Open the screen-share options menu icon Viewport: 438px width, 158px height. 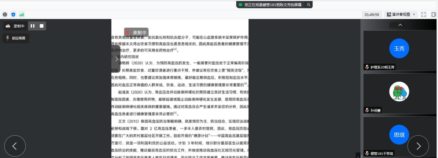click(309, 5)
